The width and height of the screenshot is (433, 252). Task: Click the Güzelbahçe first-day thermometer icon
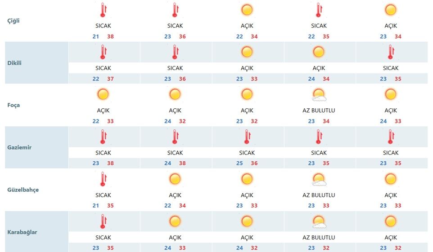[103, 179]
